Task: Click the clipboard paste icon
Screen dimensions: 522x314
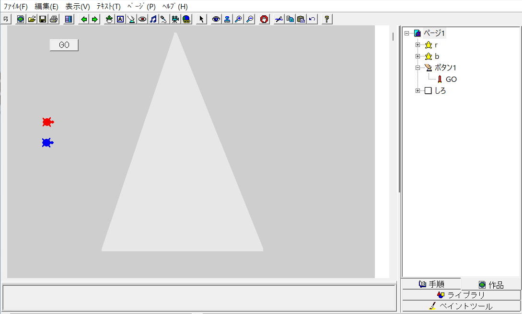Action: pos(301,19)
